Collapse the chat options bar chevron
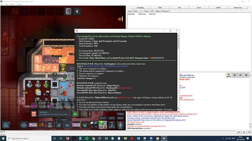 click(x=251, y=75)
